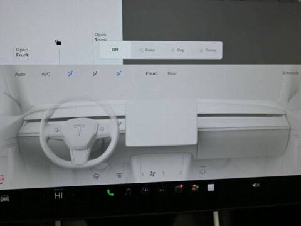This screenshot has width=301, height=226.
Task: Toggle first blue airflow vent icon
Action: point(70,73)
